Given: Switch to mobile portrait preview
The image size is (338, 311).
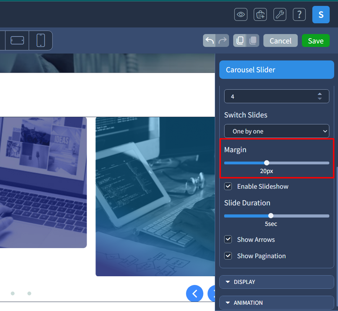Looking at the screenshot, I should [x=41, y=40].
